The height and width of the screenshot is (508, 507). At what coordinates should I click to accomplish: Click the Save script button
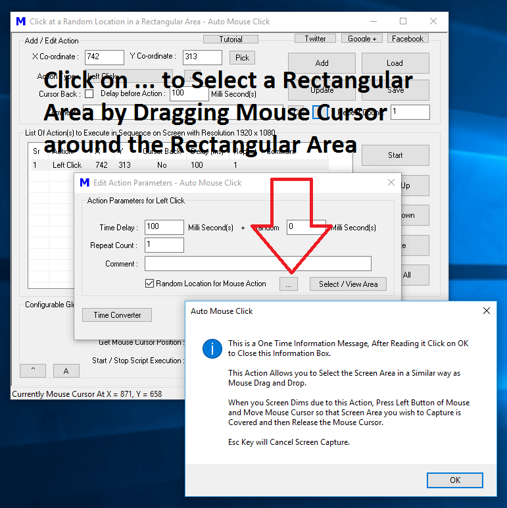click(x=395, y=90)
